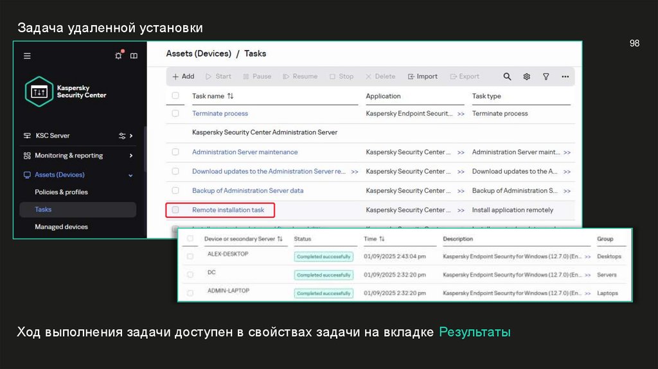Expand Monitoring & reporting section chevron

[131, 156]
